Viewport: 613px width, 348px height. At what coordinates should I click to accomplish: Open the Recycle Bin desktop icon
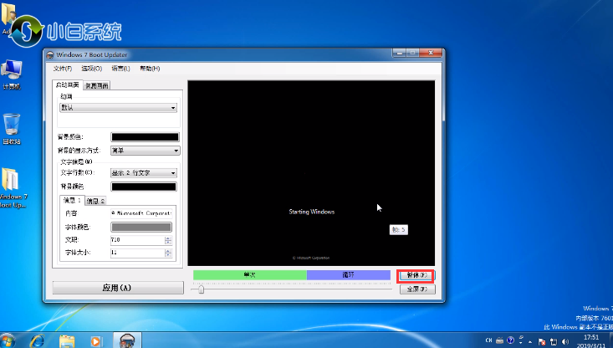click(12, 125)
